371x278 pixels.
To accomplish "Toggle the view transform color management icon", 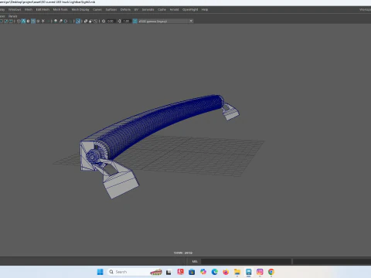I will (134, 21).
